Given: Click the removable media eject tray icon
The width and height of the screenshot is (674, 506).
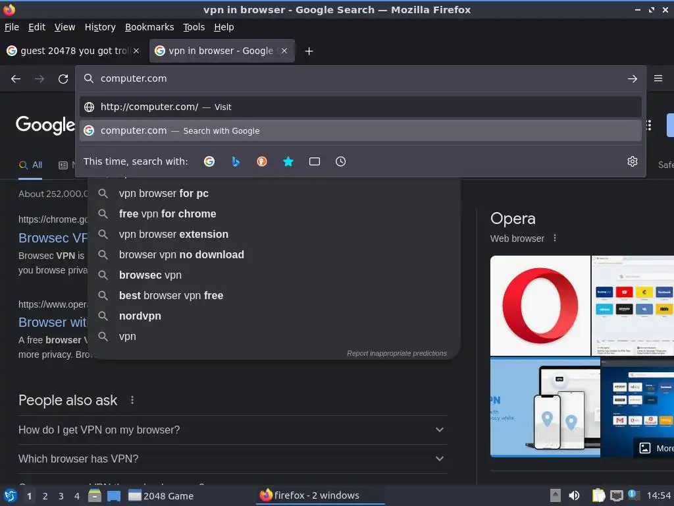Looking at the screenshot, I should [x=556, y=495].
